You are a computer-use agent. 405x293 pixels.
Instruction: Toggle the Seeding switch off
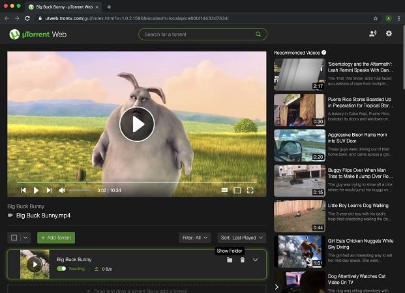click(61, 269)
